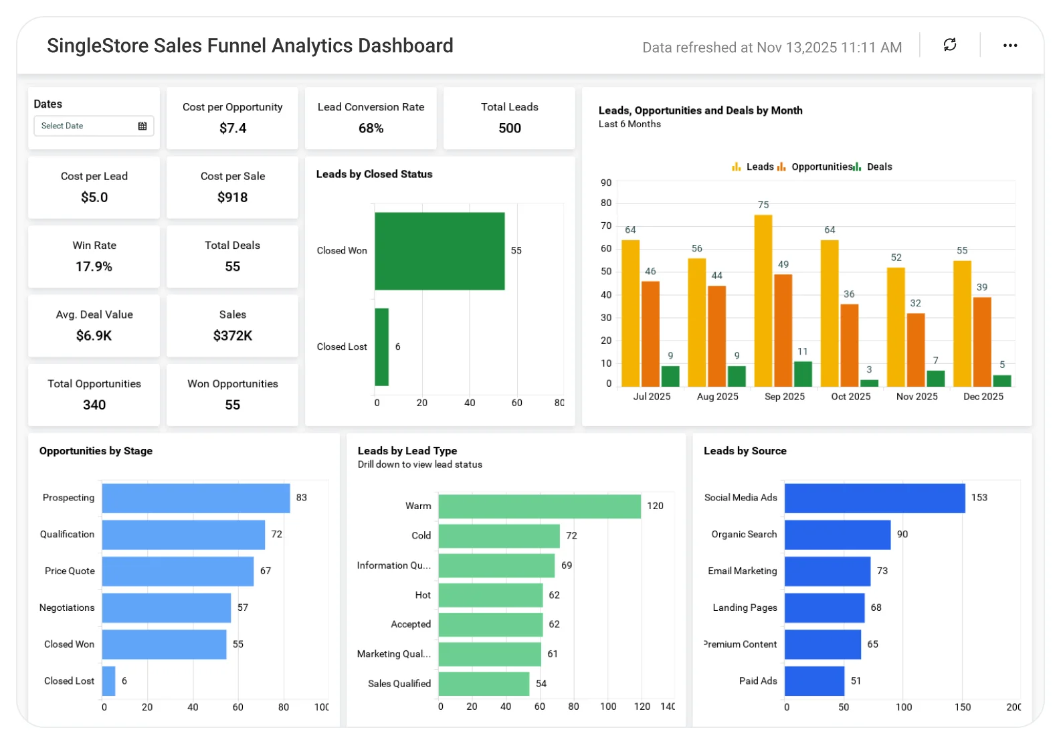Click the Leads, Opportunities and Deals by Month title
This screenshot has height=744, width=1061.
point(700,110)
